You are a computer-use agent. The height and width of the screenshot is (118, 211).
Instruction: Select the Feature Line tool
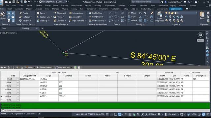coord(44,17)
